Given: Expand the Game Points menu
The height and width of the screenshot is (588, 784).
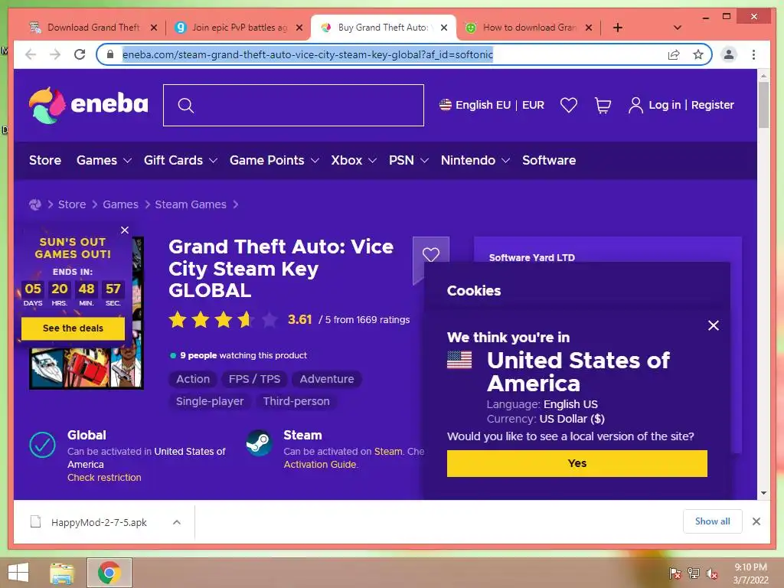Looking at the screenshot, I should 274,161.
